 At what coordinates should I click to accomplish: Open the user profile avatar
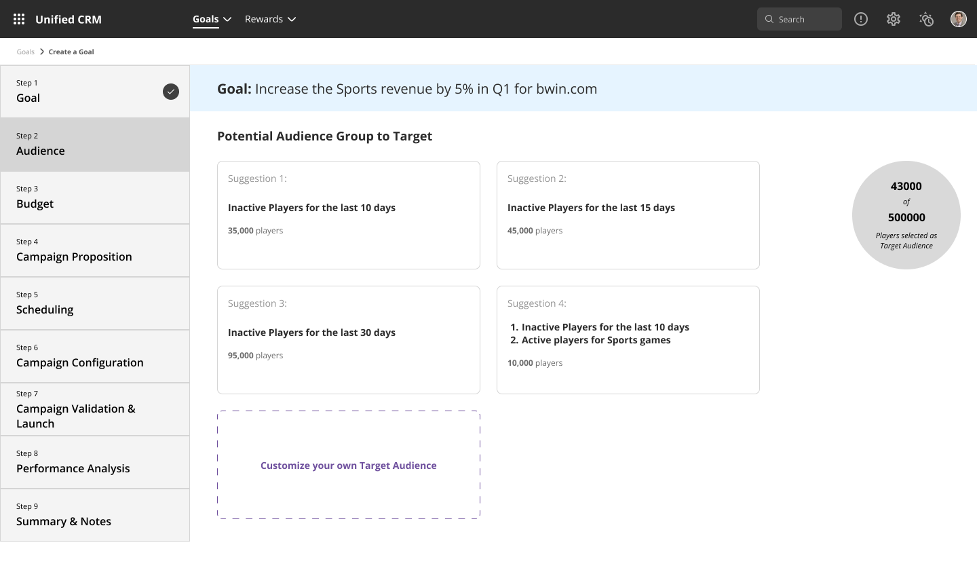pos(959,19)
